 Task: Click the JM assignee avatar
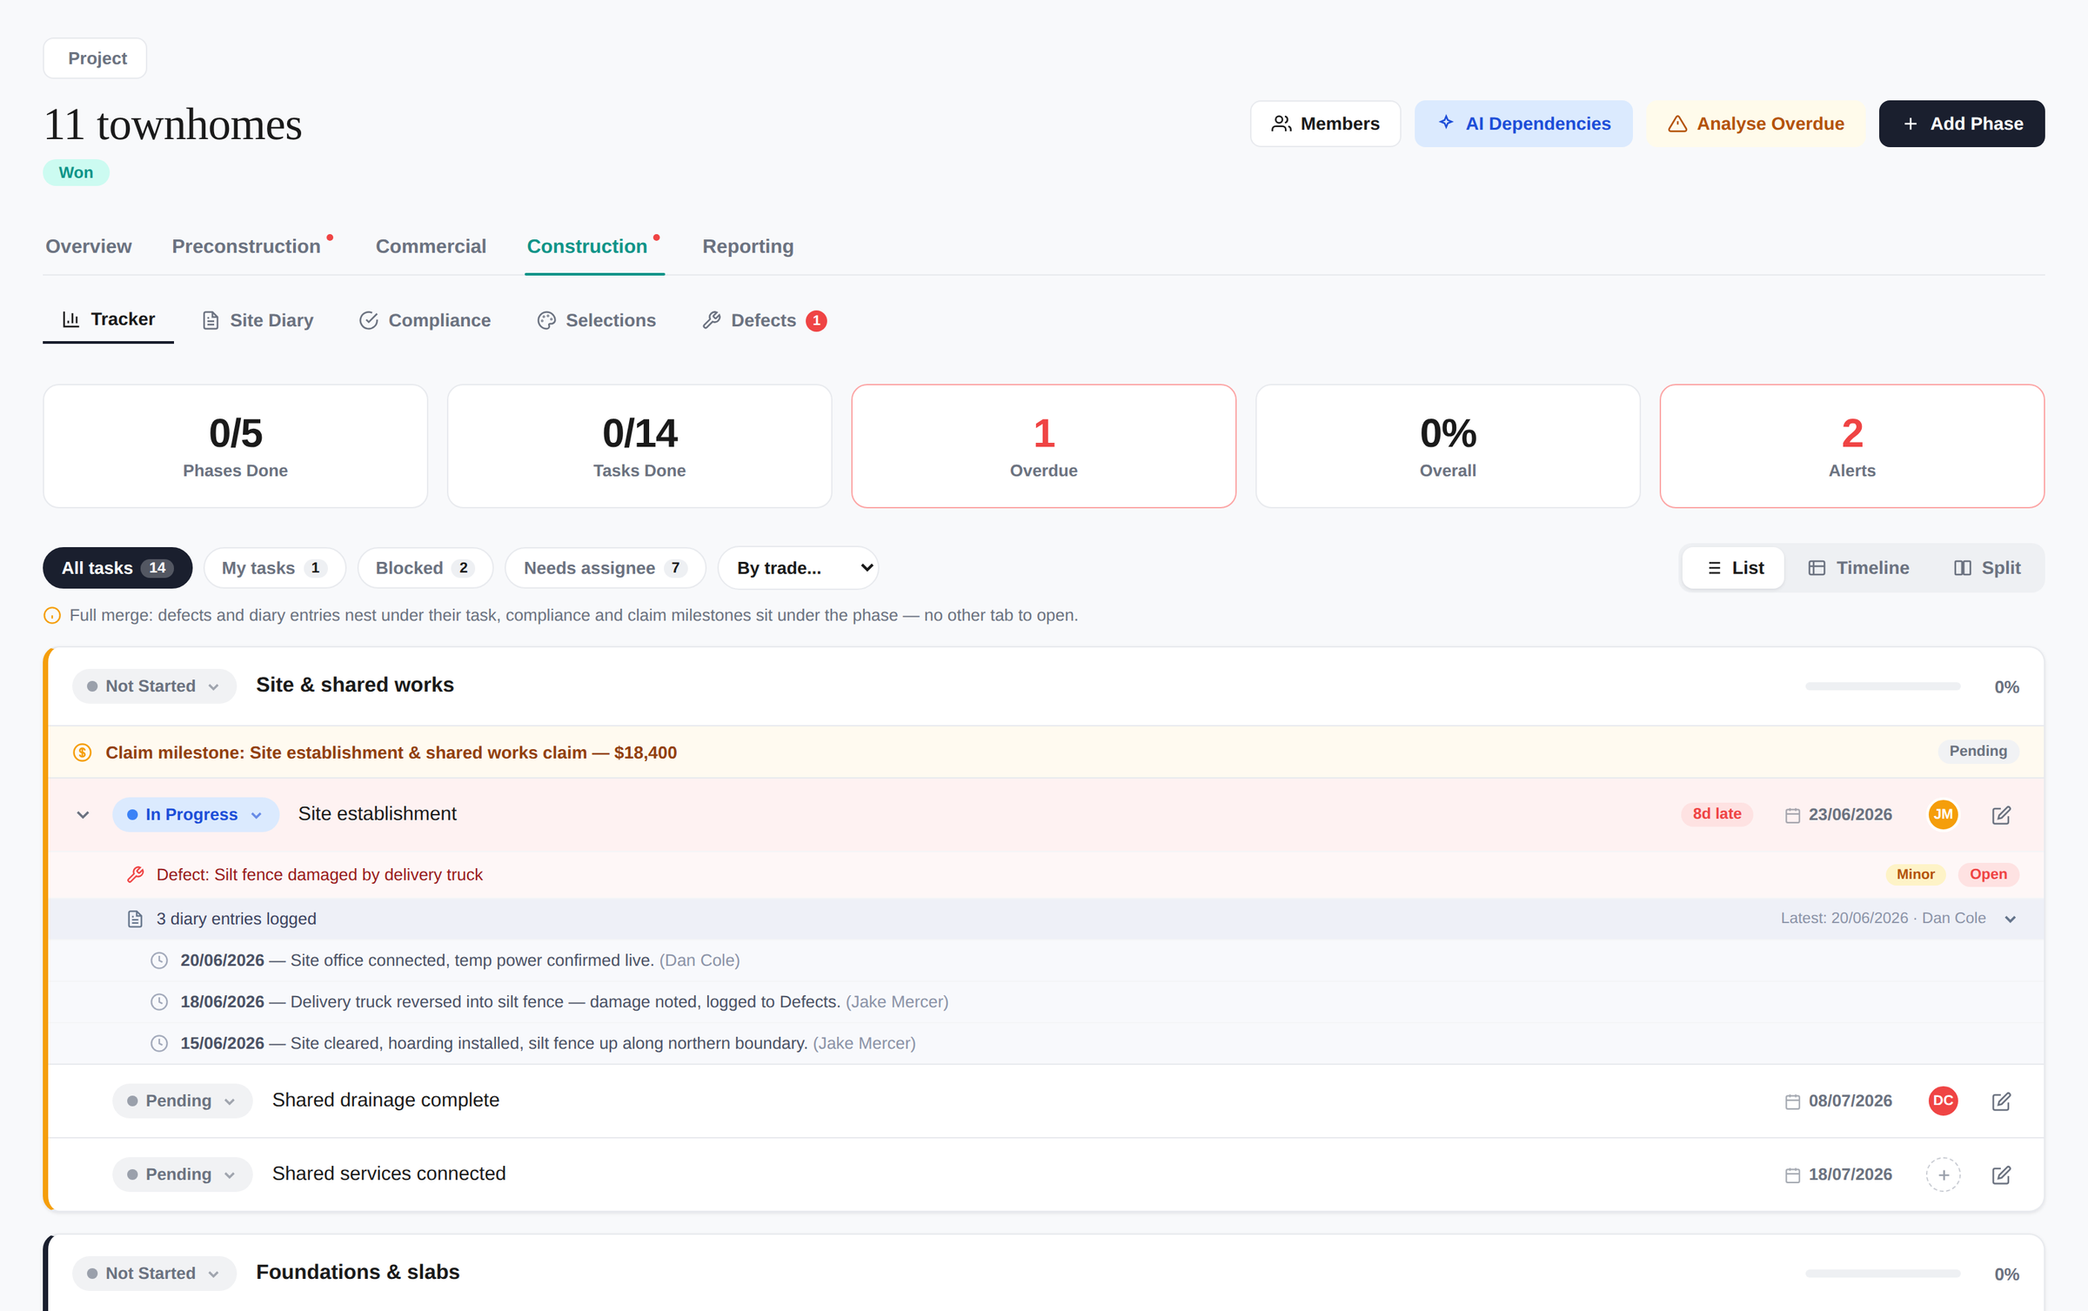click(1943, 814)
